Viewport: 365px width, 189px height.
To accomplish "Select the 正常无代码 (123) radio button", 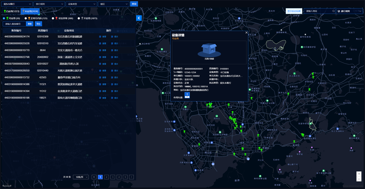I will pyautogui.click(x=26, y=18).
